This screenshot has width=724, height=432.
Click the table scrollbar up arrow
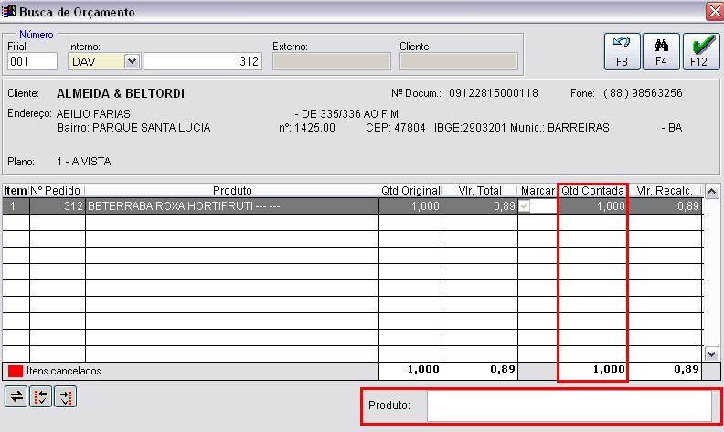[711, 191]
